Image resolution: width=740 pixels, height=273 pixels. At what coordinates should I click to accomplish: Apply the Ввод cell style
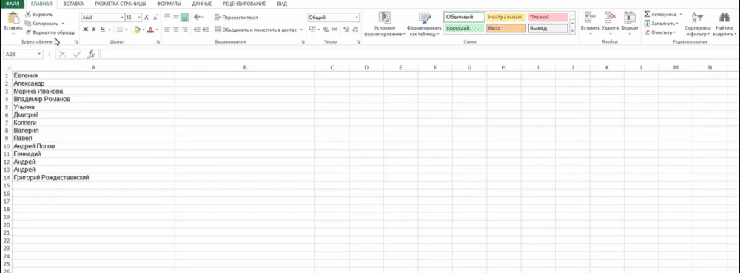pyautogui.click(x=505, y=28)
